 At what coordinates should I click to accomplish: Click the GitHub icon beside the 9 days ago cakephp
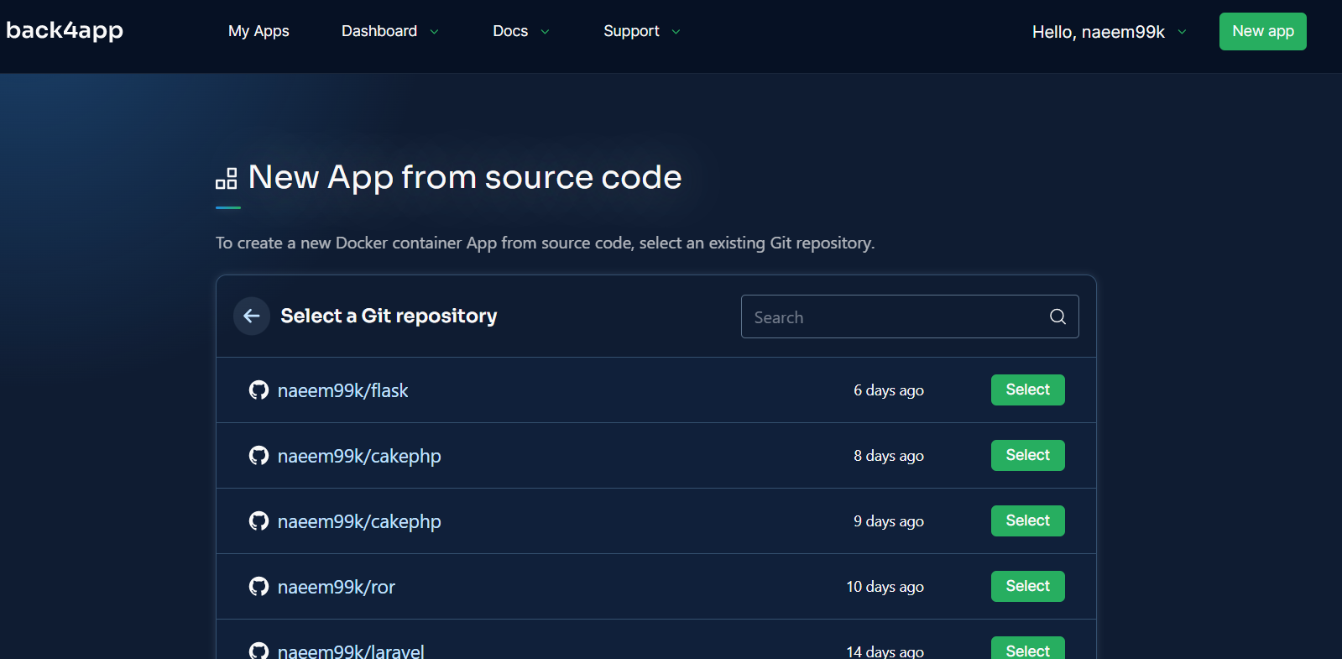[x=258, y=520]
